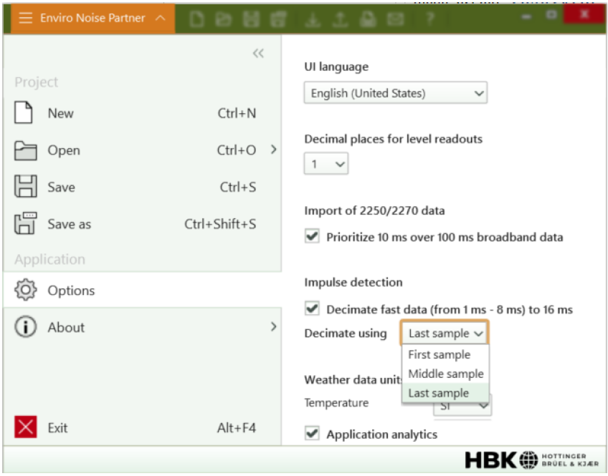Collapse menu with double chevron icon
Image resolution: width=608 pixels, height=476 pixels.
pyautogui.click(x=258, y=54)
